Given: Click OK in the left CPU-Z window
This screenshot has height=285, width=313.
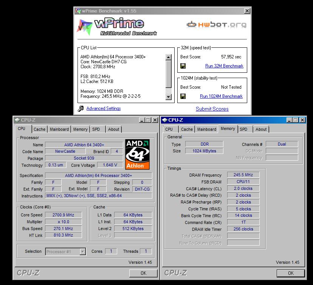Looking at the screenshot, I should (143, 273).
